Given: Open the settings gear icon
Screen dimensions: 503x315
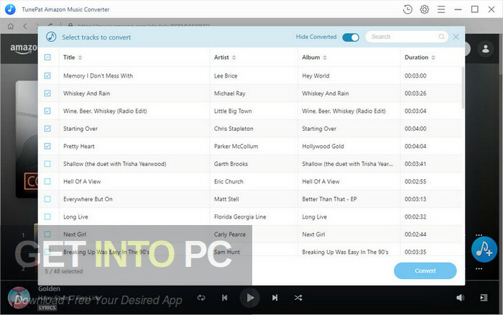Looking at the screenshot, I should (x=424, y=9).
